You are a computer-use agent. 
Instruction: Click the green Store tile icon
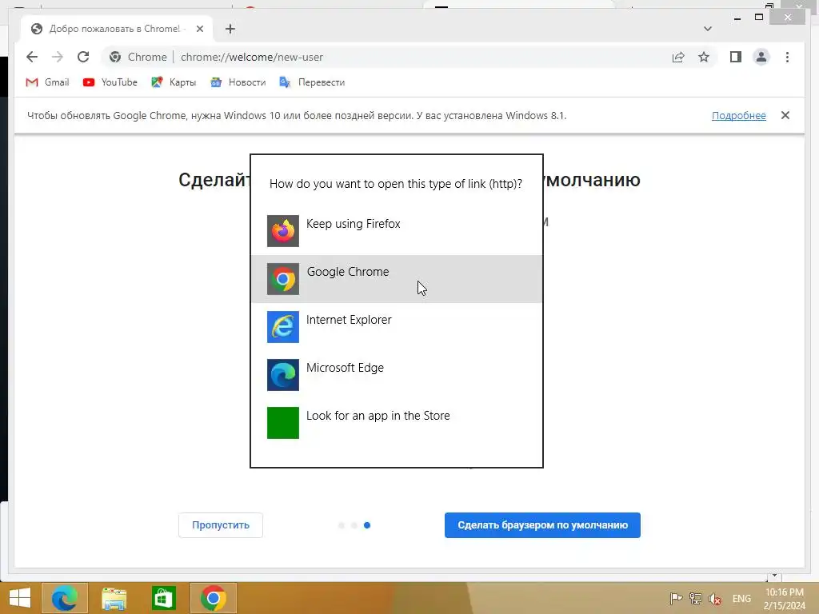(283, 423)
